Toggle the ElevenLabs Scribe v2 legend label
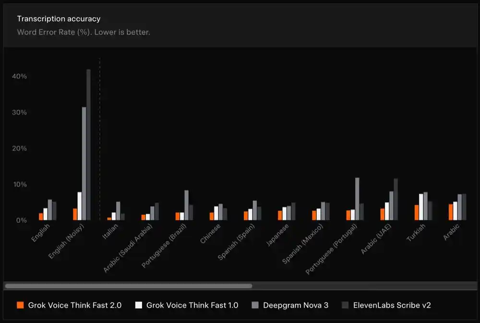The width and height of the screenshot is (480, 323). click(x=392, y=305)
